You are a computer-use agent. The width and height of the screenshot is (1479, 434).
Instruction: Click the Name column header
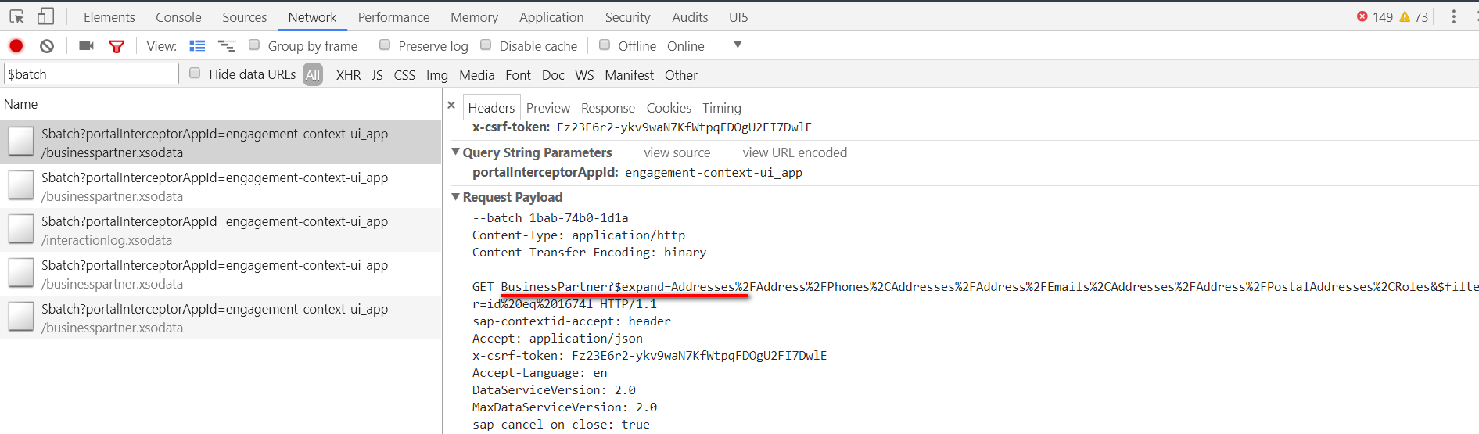click(20, 104)
